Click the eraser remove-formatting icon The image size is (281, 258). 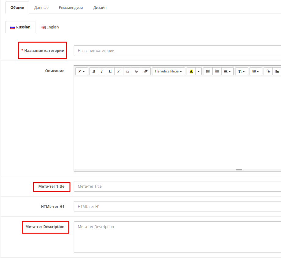[x=145, y=71]
